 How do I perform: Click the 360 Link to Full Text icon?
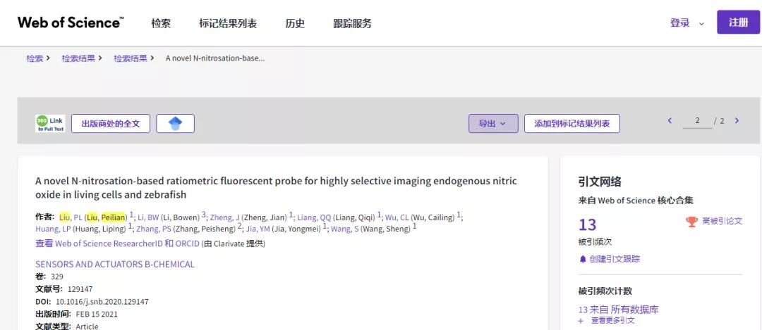point(50,124)
